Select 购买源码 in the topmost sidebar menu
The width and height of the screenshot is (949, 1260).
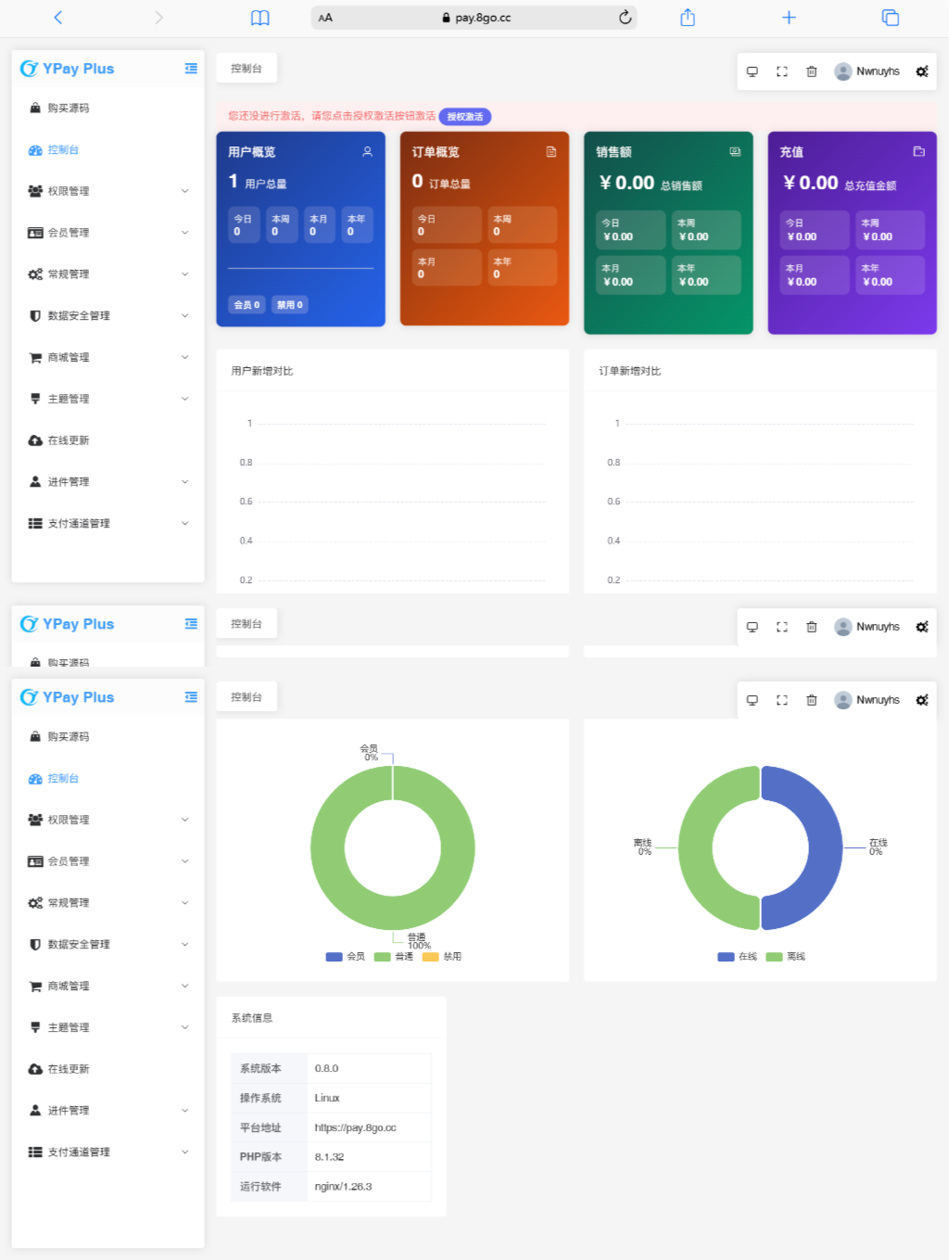(x=69, y=108)
